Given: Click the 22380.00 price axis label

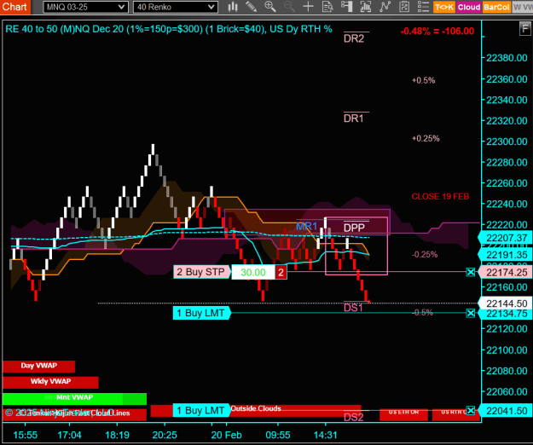Looking at the screenshot, I should (x=507, y=58).
